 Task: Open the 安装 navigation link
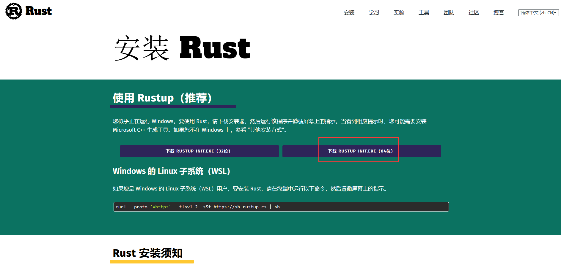point(349,12)
